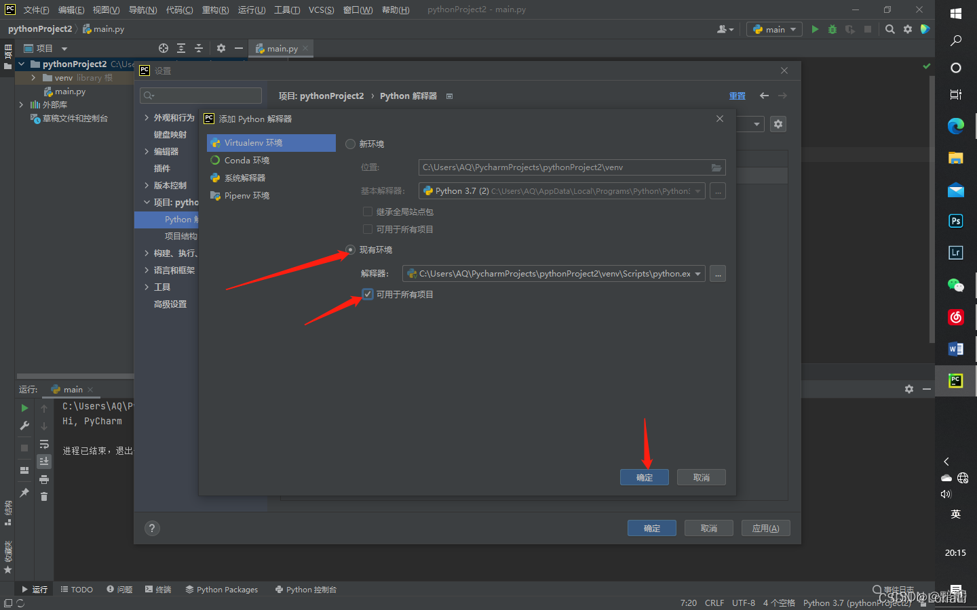This screenshot has width=977, height=610.
Task: Open project view dropdown 项目
Action: point(45,48)
